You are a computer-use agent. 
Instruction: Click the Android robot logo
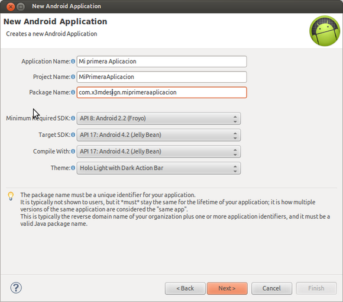(x=325, y=31)
